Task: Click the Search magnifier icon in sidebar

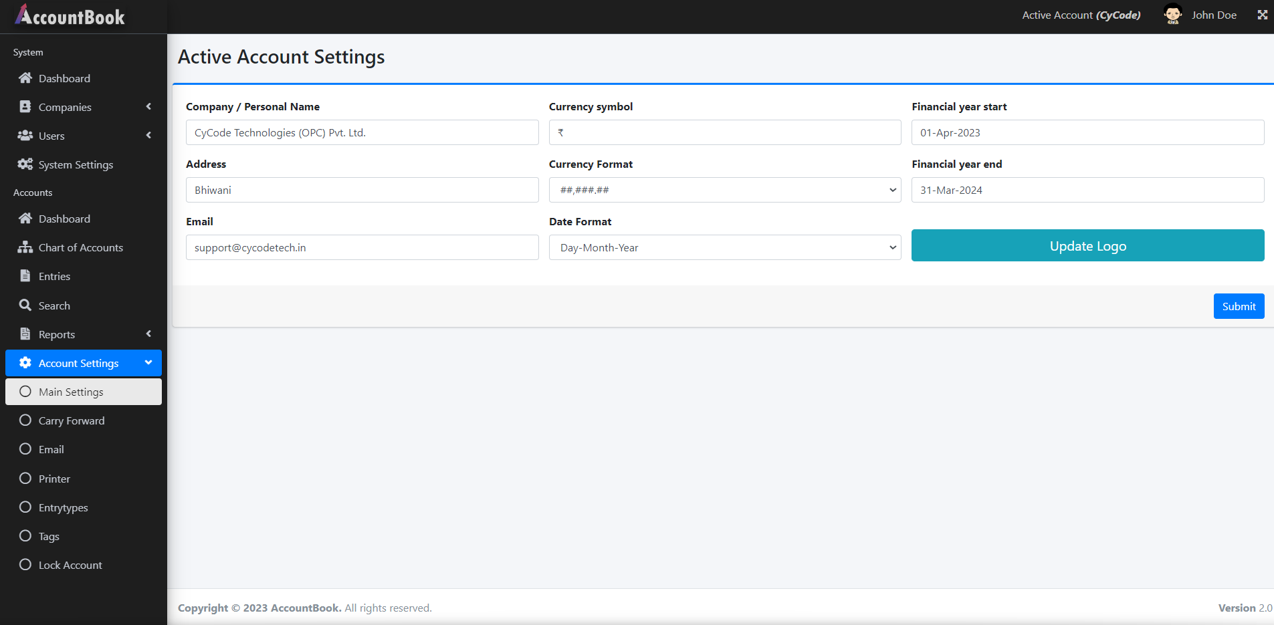Action: 25,305
